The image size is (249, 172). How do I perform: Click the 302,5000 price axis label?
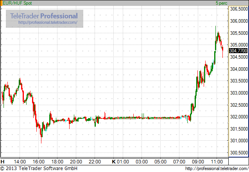click(239, 105)
